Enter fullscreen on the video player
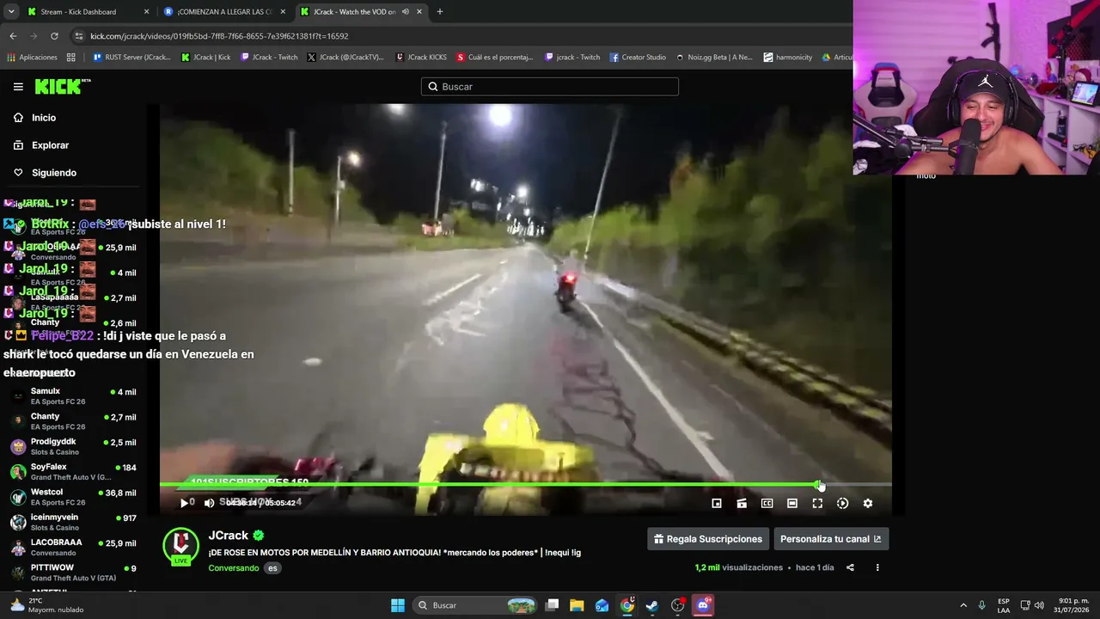The image size is (1100, 619). click(x=817, y=503)
